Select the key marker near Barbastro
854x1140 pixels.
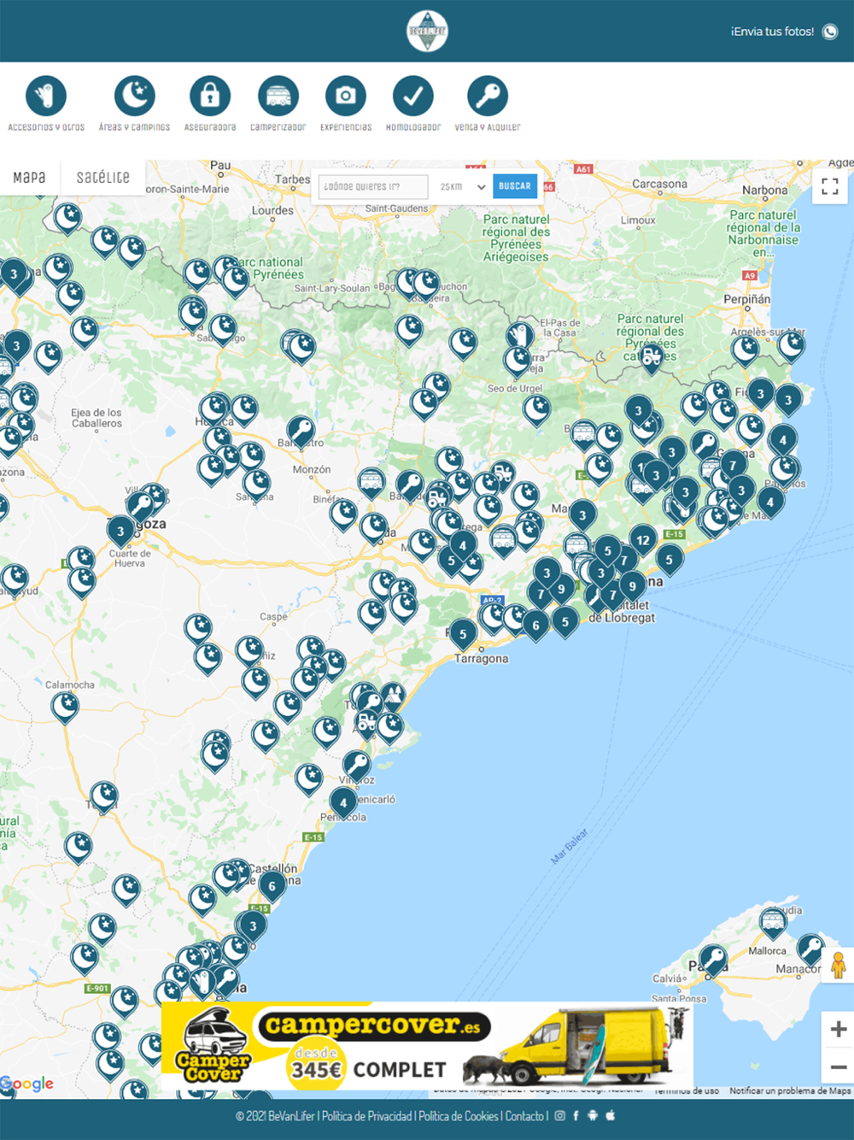(x=300, y=432)
